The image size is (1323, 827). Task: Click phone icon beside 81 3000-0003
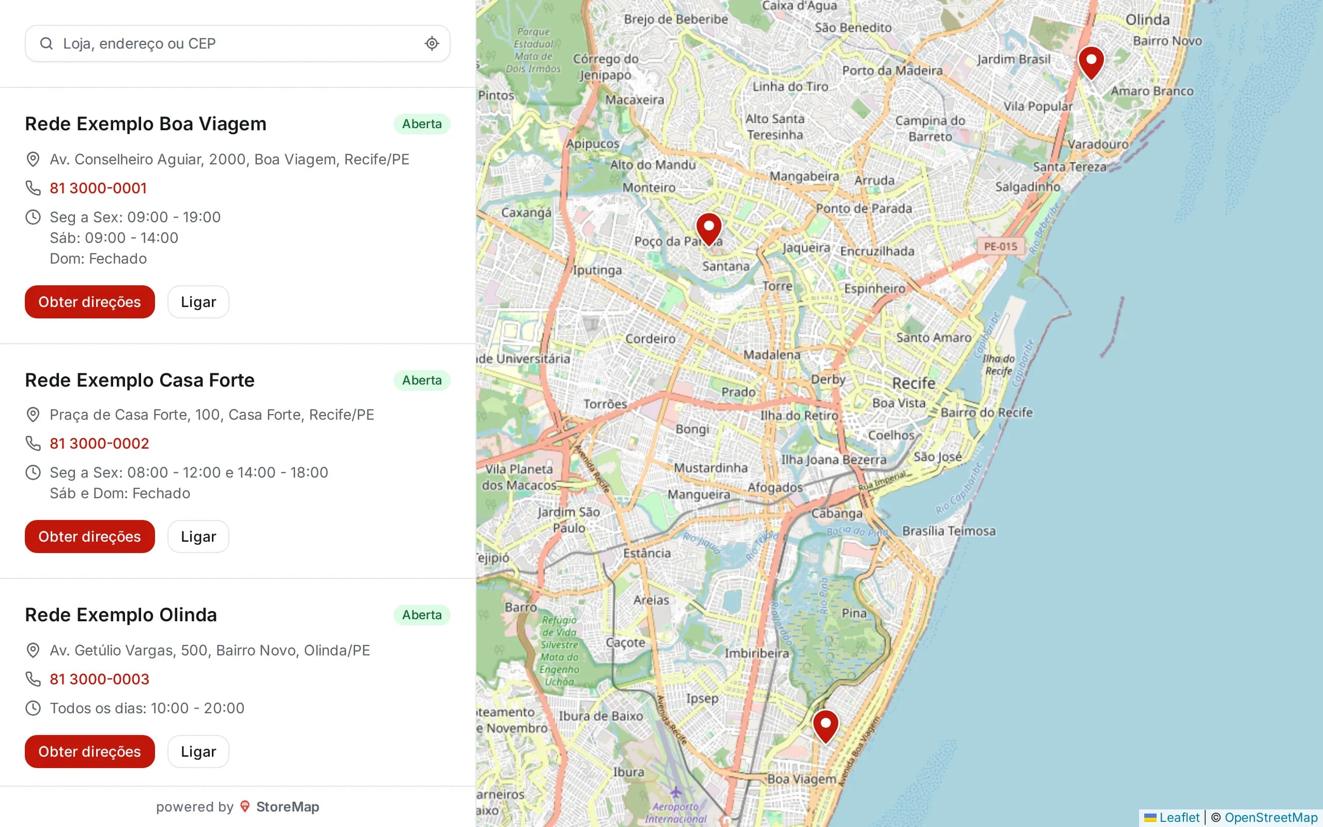point(33,679)
